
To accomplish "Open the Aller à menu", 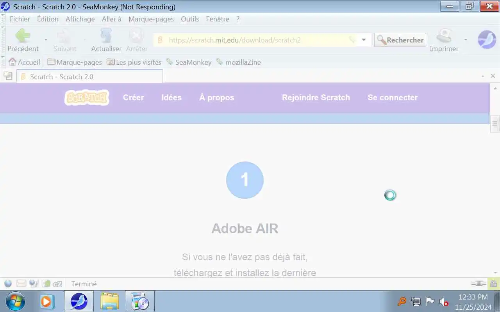I will point(112,19).
